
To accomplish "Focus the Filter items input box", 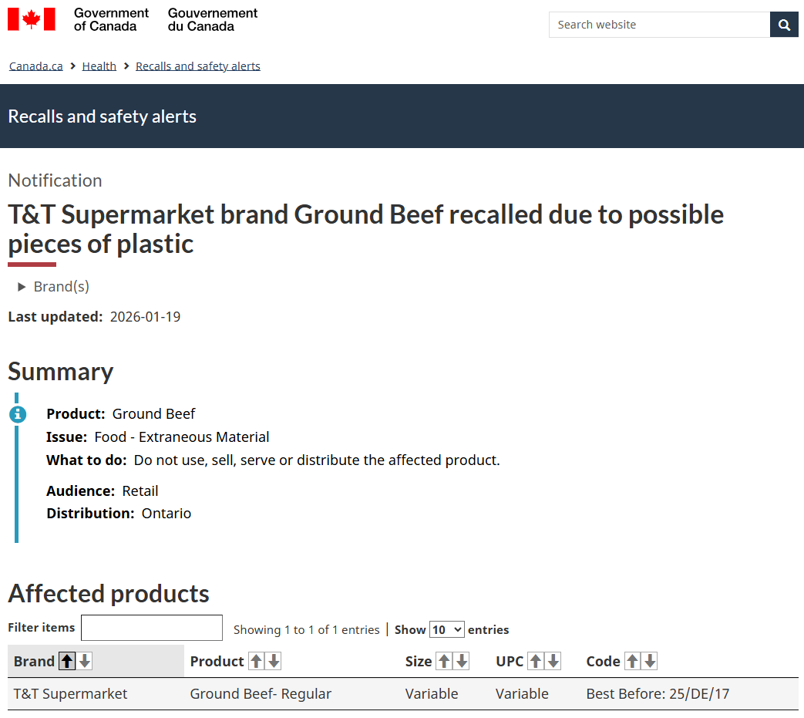I will 152,628.
